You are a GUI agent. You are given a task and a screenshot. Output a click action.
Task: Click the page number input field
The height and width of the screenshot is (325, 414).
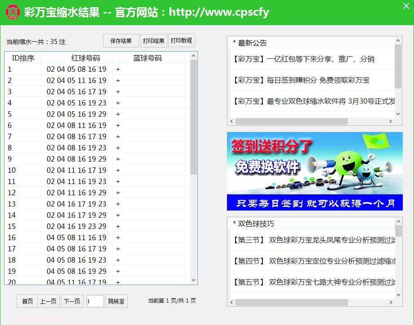tap(95, 301)
